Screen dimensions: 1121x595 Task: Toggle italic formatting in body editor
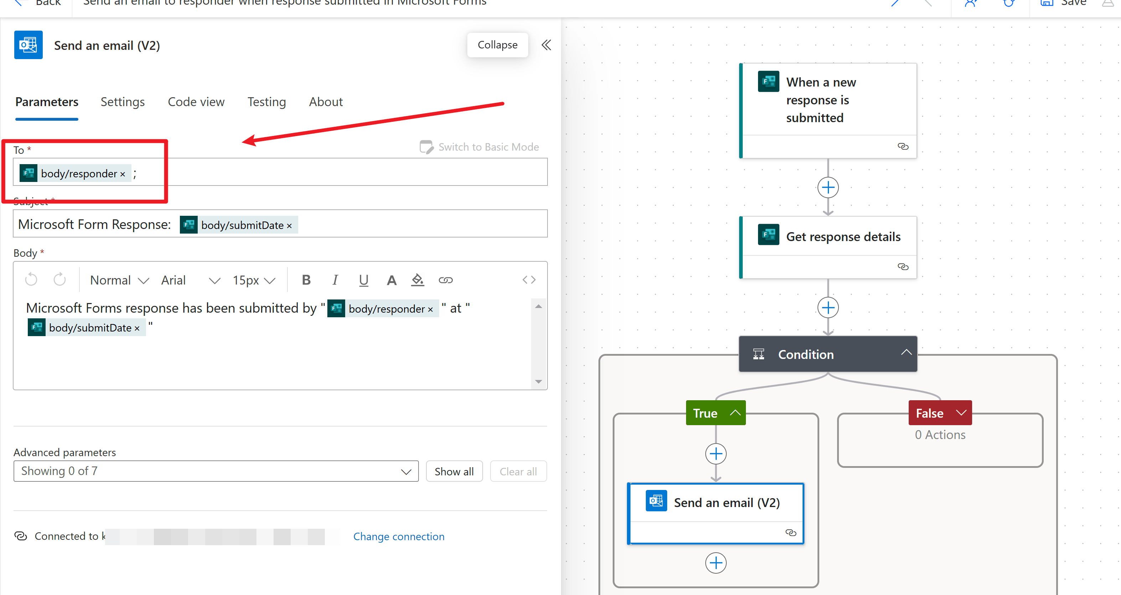(x=334, y=280)
